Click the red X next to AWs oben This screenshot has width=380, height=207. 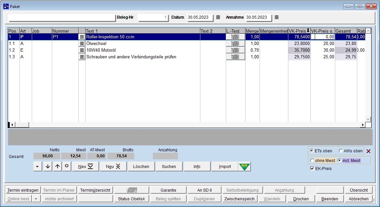click(368, 151)
